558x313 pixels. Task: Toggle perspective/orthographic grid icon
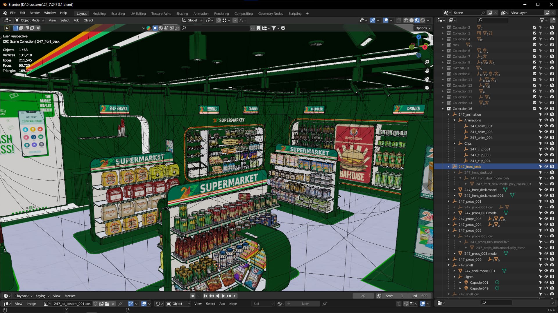(x=427, y=88)
